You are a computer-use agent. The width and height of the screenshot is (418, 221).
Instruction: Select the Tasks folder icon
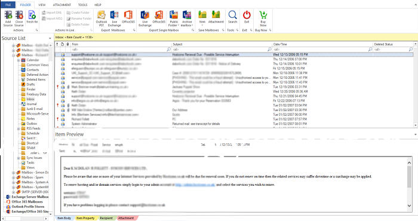click(x=23, y=162)
